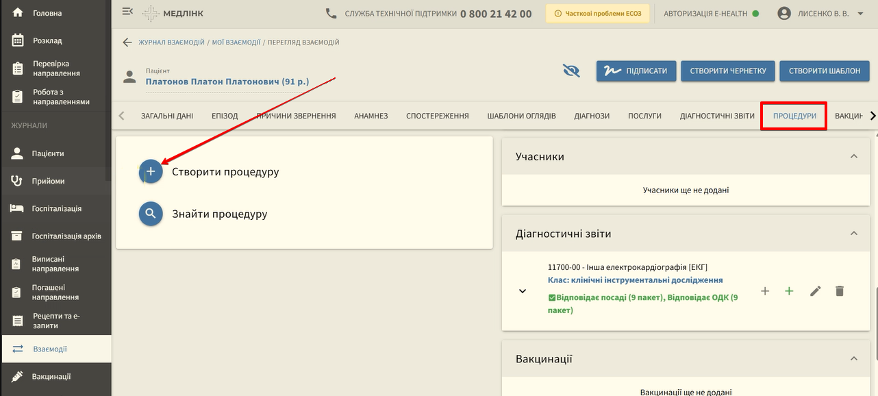Click the user avatar icon in header
The height and width of the screenshot is (396, 878).
pos(784,13)
